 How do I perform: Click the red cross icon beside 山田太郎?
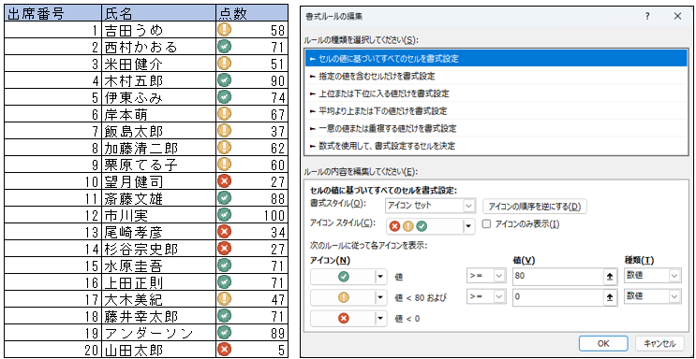click(x=225, y=350)
